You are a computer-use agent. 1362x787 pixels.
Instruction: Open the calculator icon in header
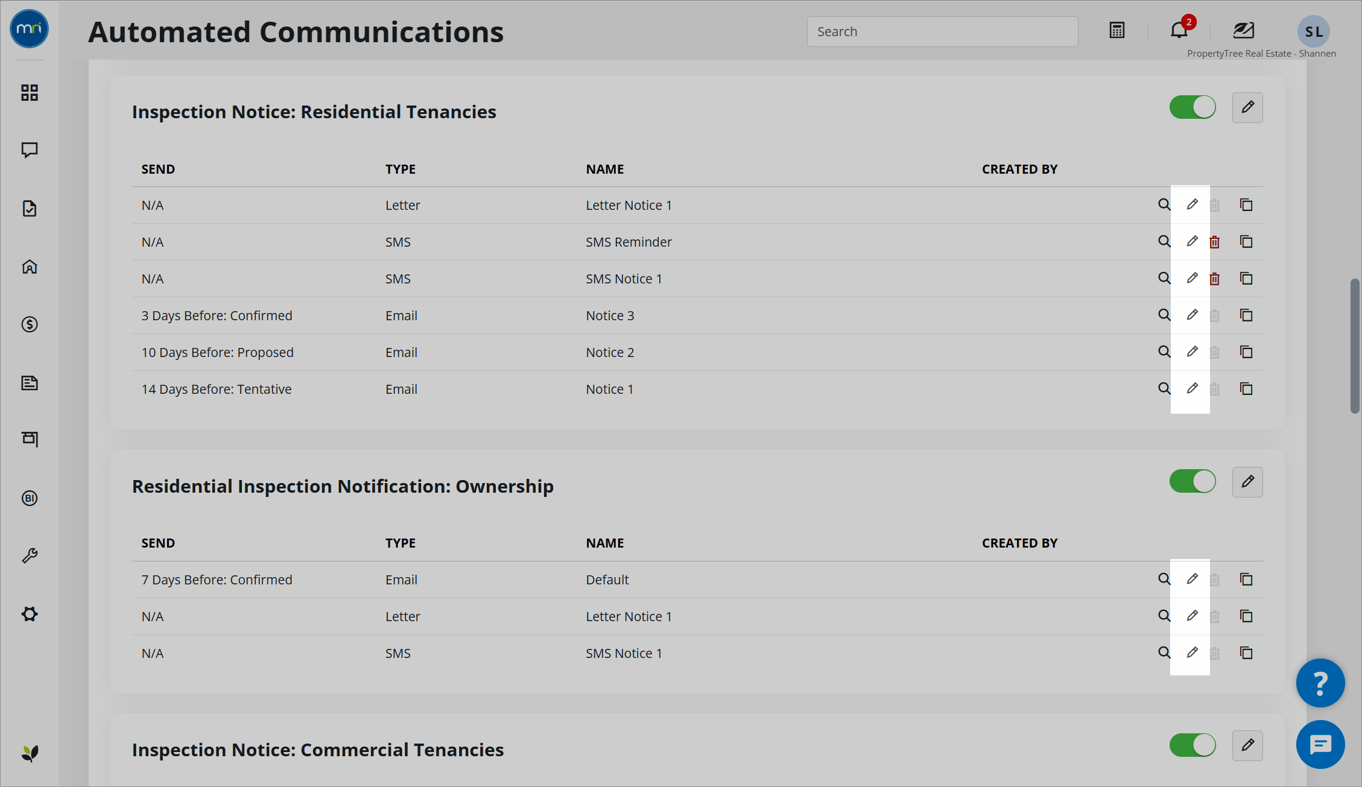(1117, 30)
